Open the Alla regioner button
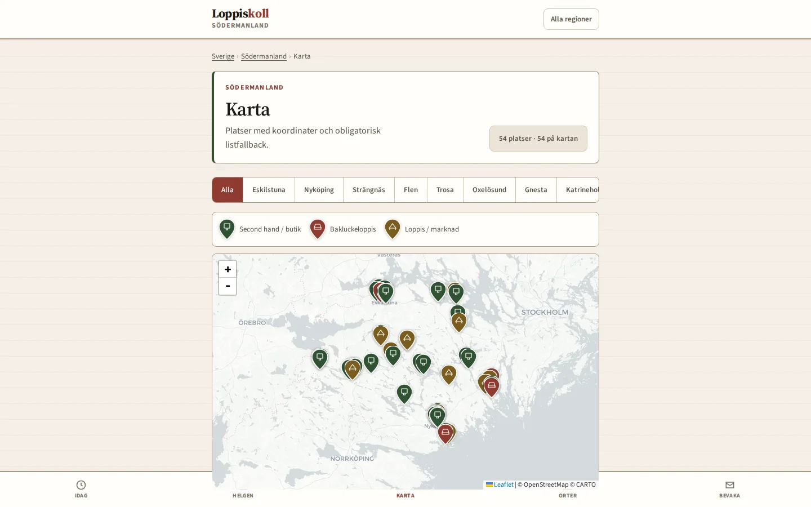 coord(571,19)
